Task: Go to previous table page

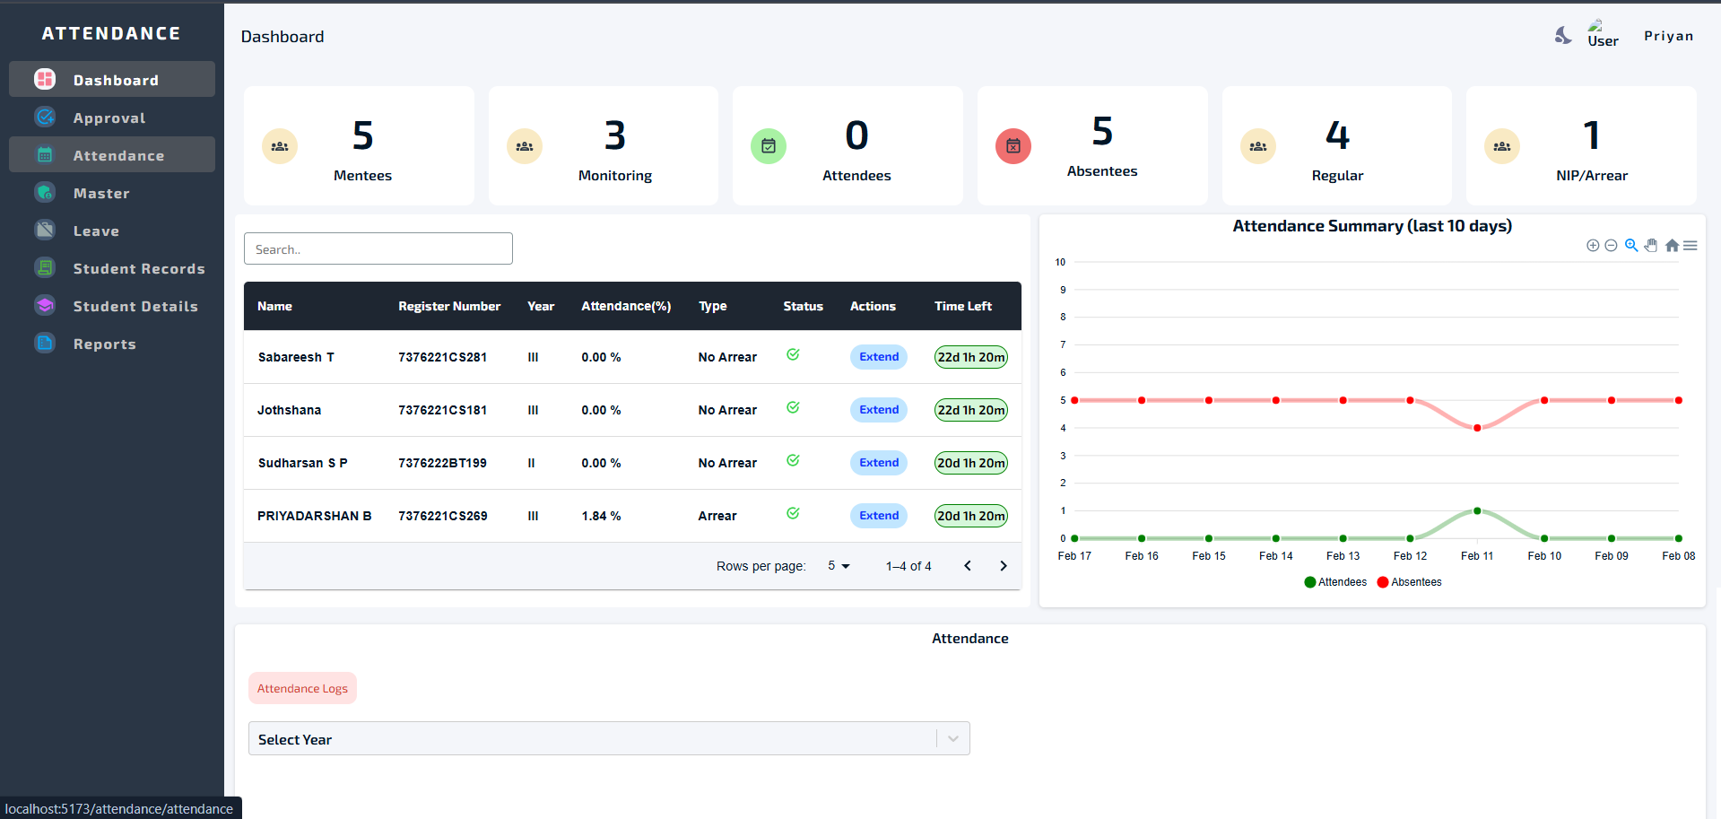Action: coord(968,566)
